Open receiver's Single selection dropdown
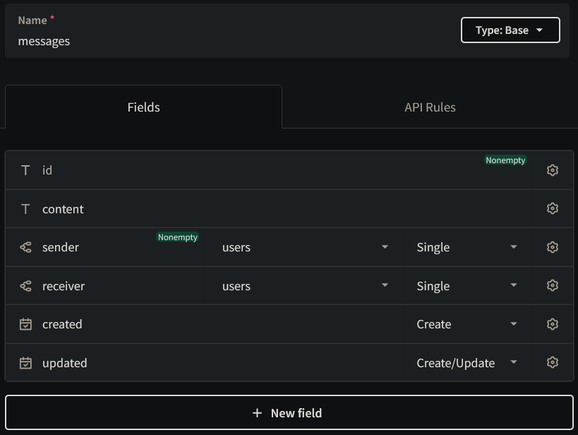Viewport: 578px width, 435px height. click(x=466, y=286)
